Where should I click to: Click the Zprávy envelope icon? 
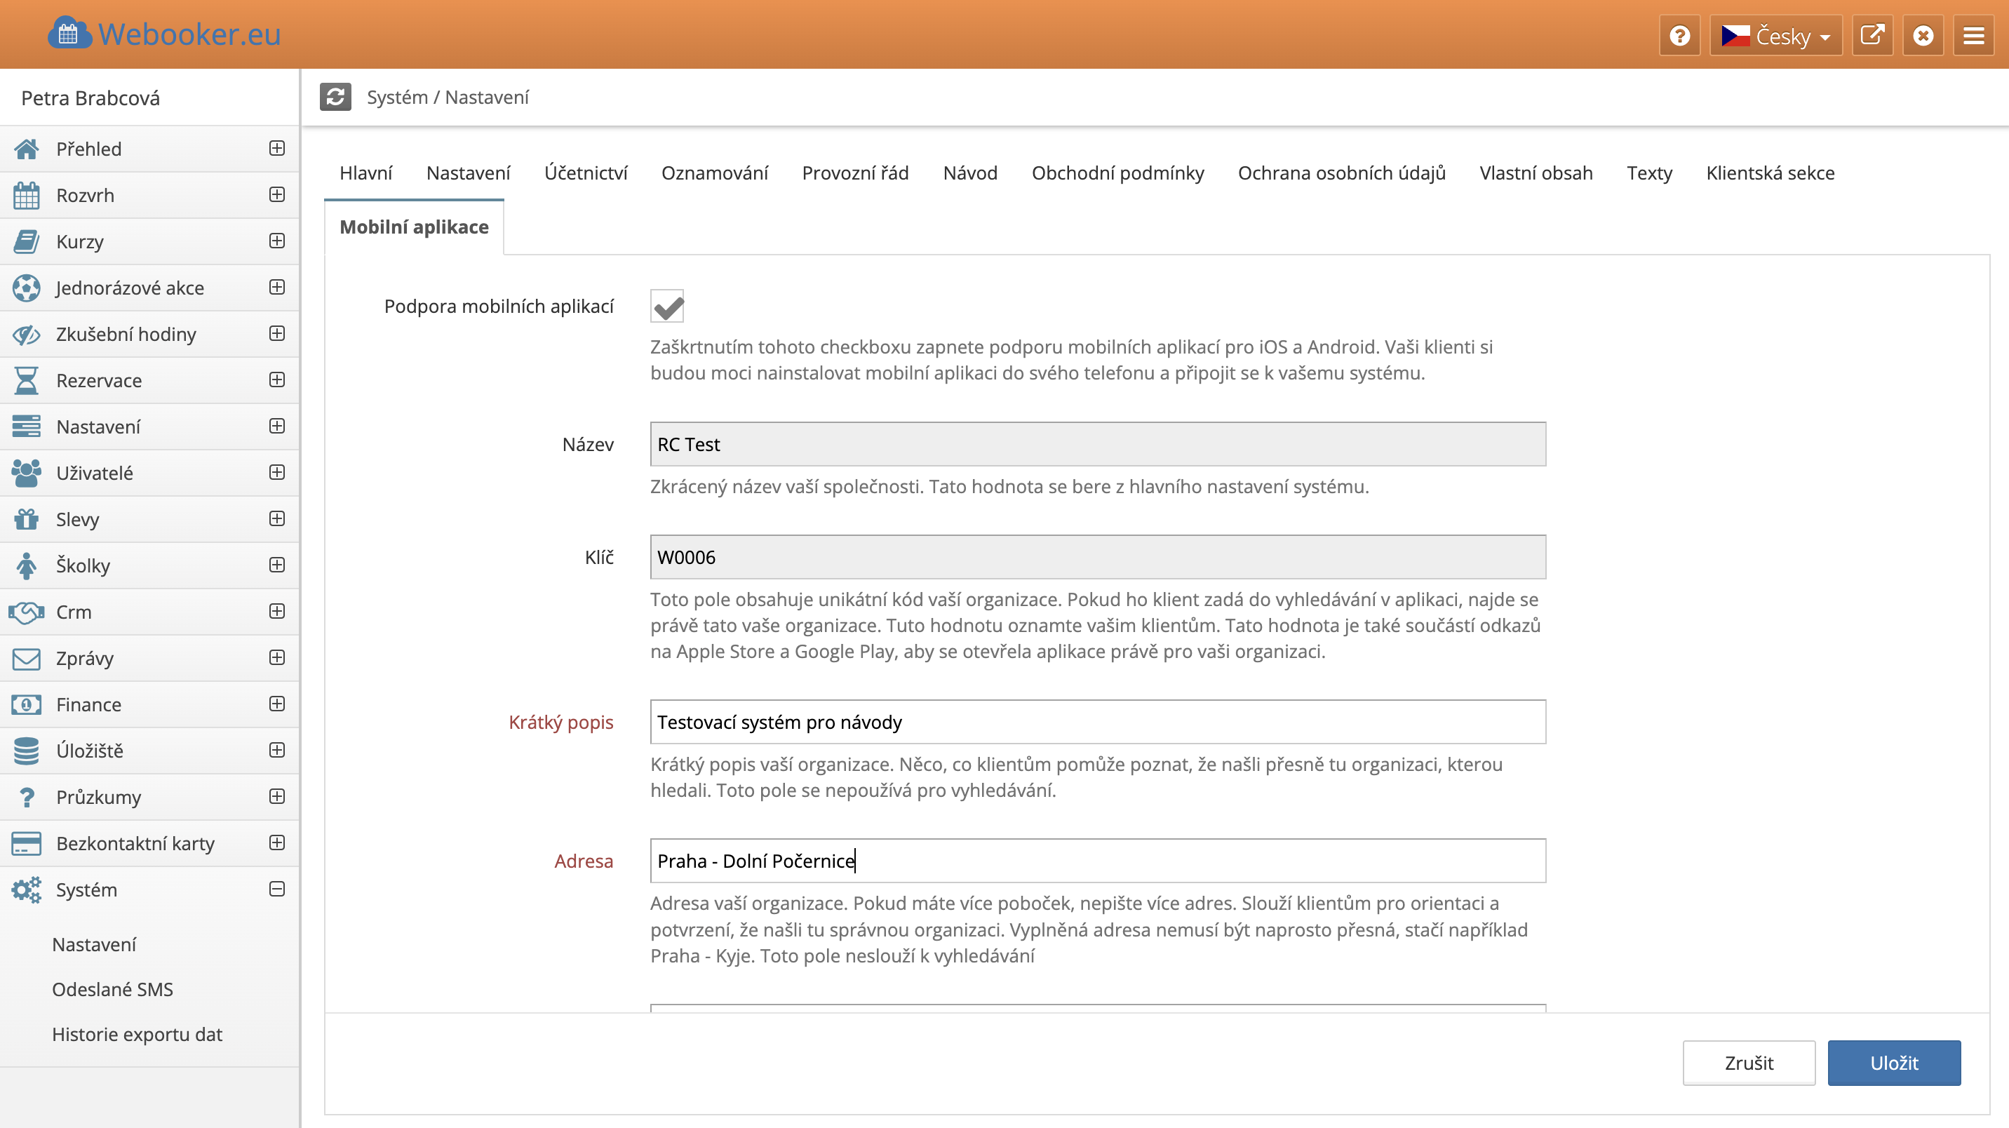click(x=26, y=659)
